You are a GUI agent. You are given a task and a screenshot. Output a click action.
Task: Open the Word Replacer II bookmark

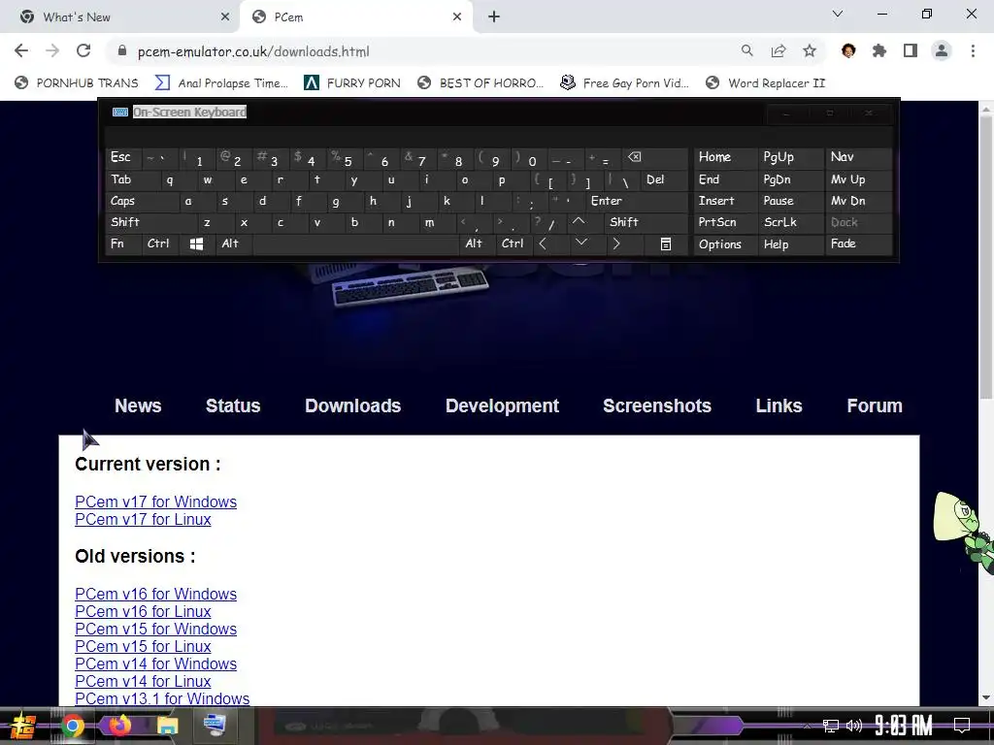coord(766,83)
